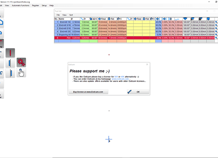218x158 pixels.
Task: Click the second F(z) column header in yellow section
Action: 146,19
